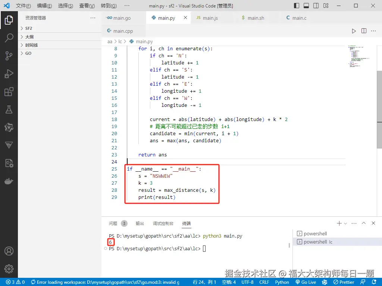Select the powershell lc terminal
382x286 pixels.
[x=337, y=242]
